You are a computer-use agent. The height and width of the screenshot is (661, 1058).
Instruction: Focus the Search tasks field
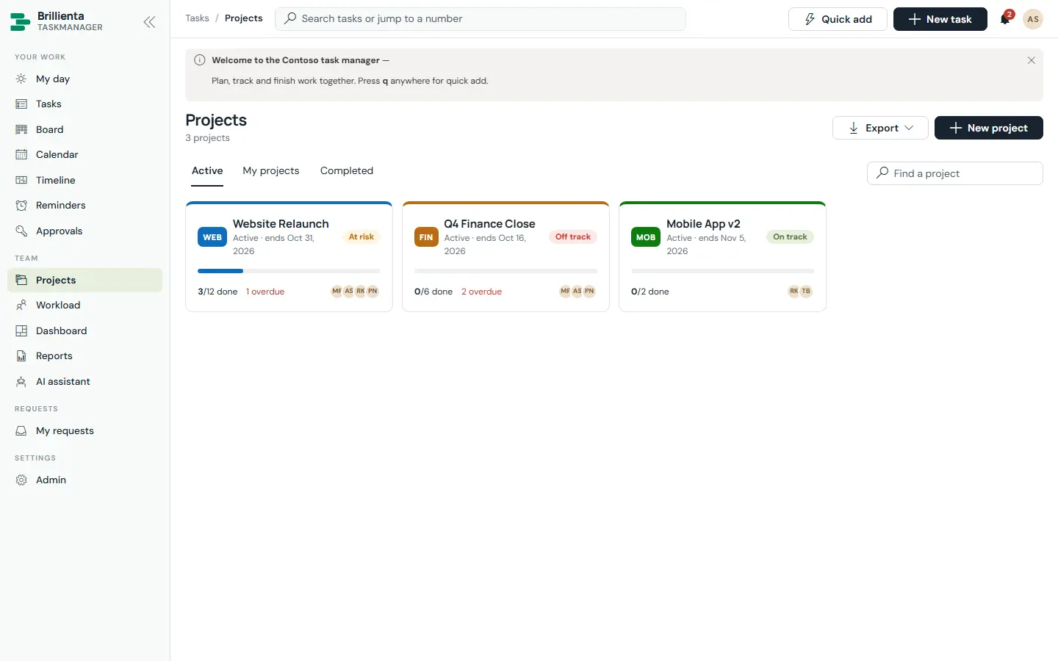[x=481, y=19]
